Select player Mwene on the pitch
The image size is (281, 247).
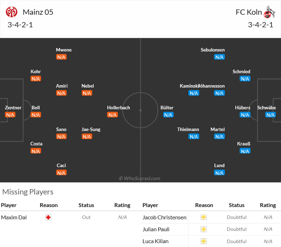[x=63, y=50]
